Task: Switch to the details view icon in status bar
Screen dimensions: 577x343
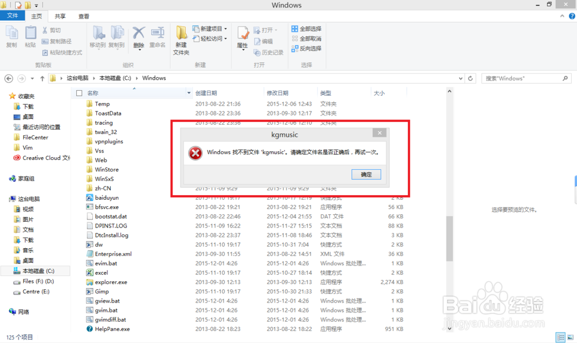Action: tap(560, 337)
